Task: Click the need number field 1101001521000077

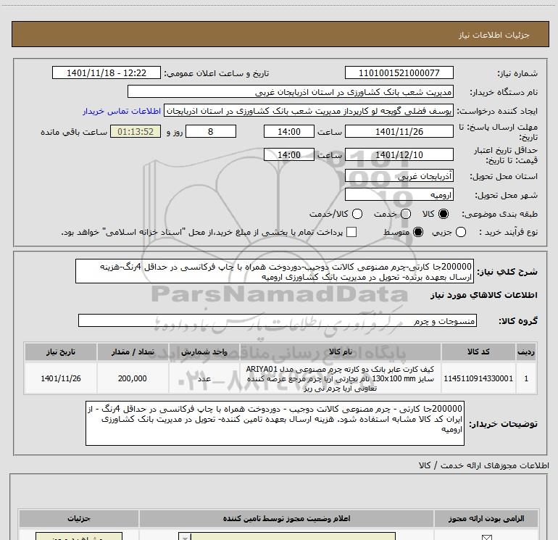Action: click(x=399, y=72)
